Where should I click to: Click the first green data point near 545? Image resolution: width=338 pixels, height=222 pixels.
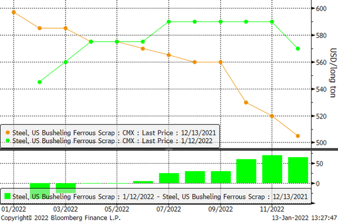pos(40,82)
